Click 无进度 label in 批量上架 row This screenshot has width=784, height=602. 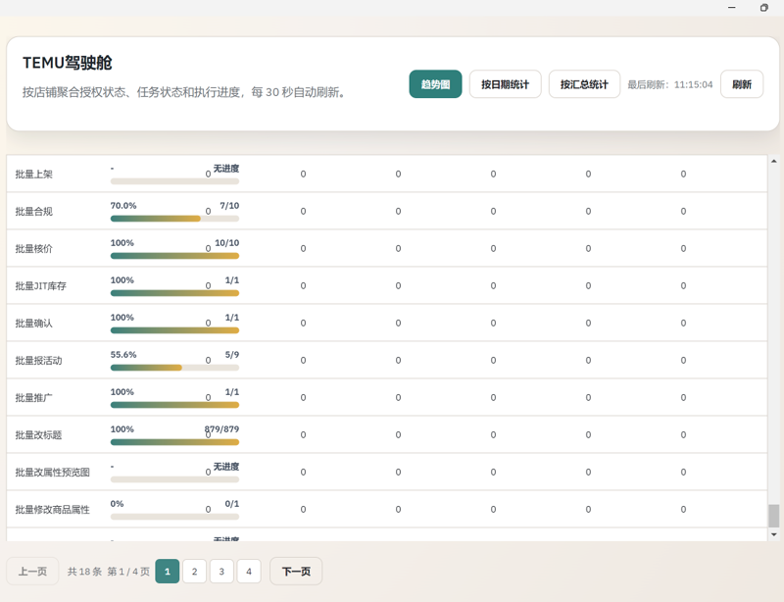pos(226,168)
